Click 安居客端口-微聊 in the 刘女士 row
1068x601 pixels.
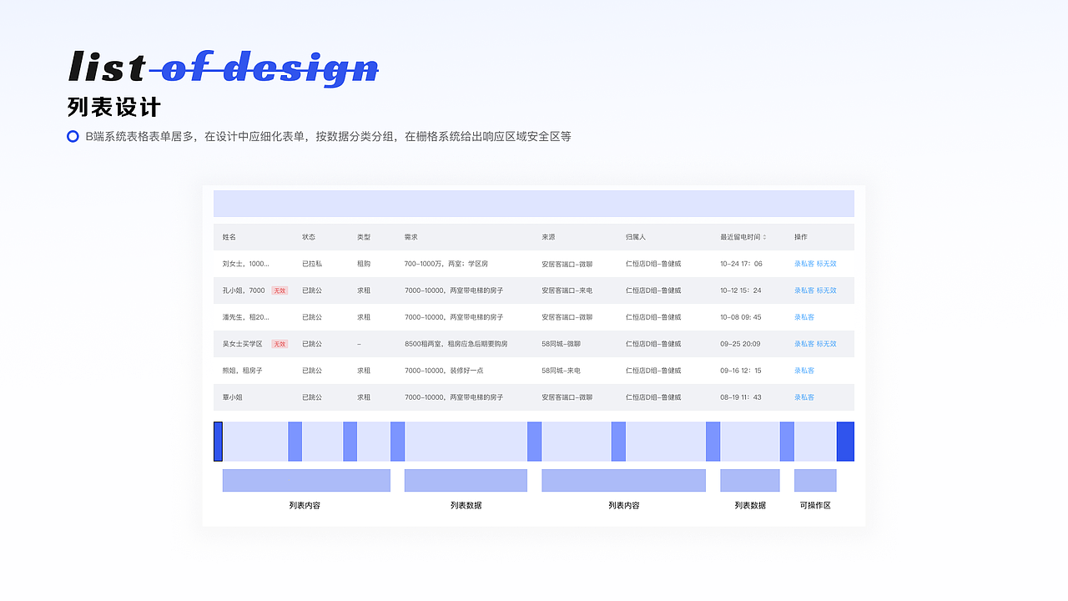click(567, 264)
